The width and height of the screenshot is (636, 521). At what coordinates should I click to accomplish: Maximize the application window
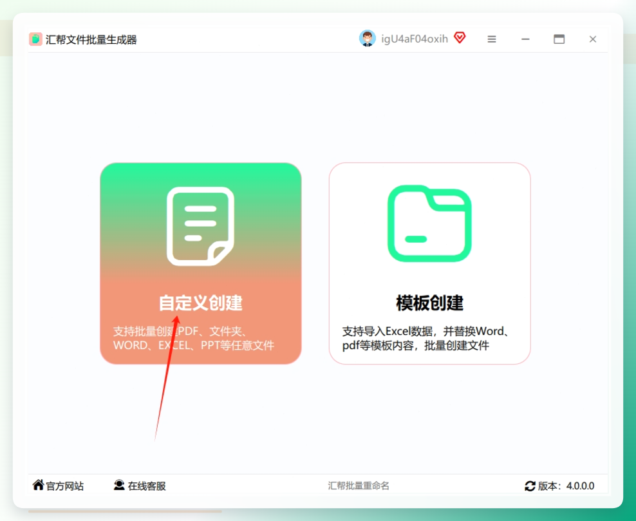pos(559,39)
